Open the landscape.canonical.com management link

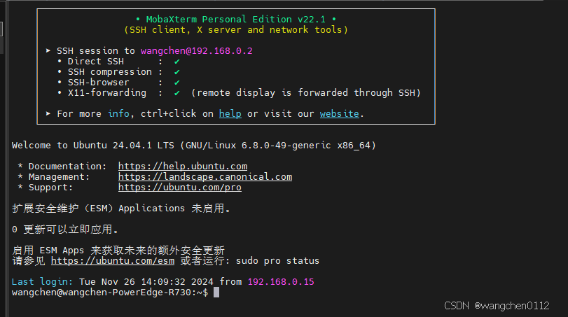(205, 176)
